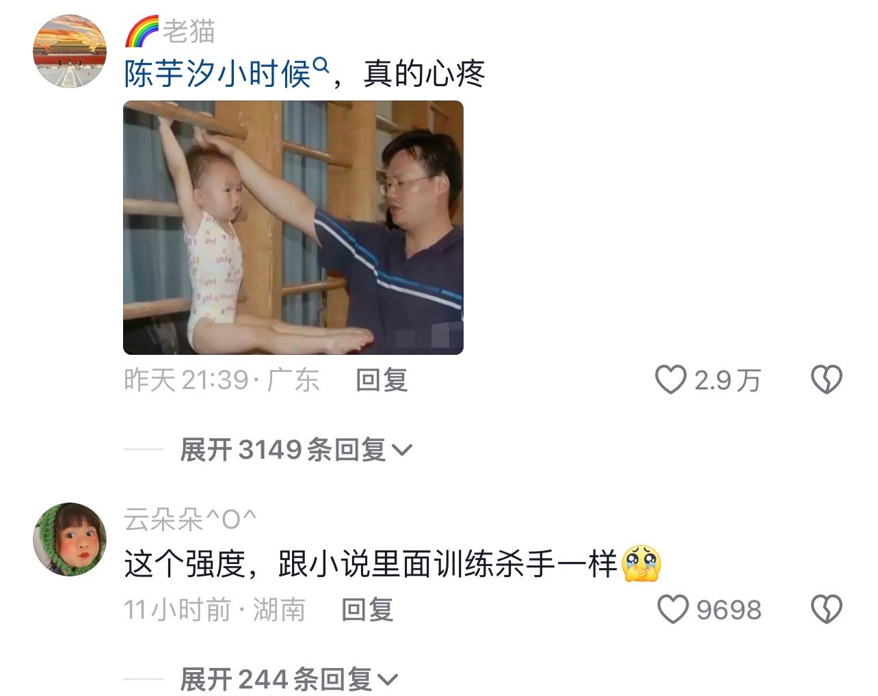Tap the broken heart on 云朵朵's comment
This screenshot has height=696, width=878.
pyautogui.click(x=826, y=609)
